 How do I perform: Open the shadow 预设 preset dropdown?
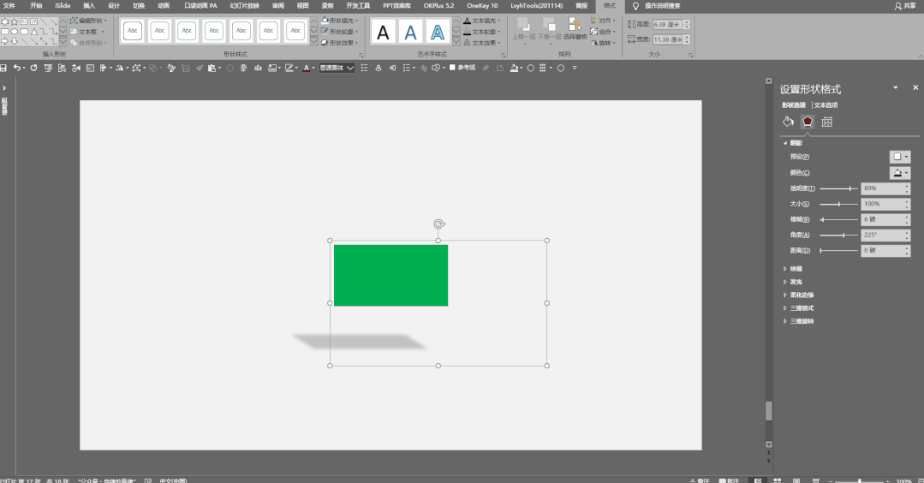coord(900,157)
